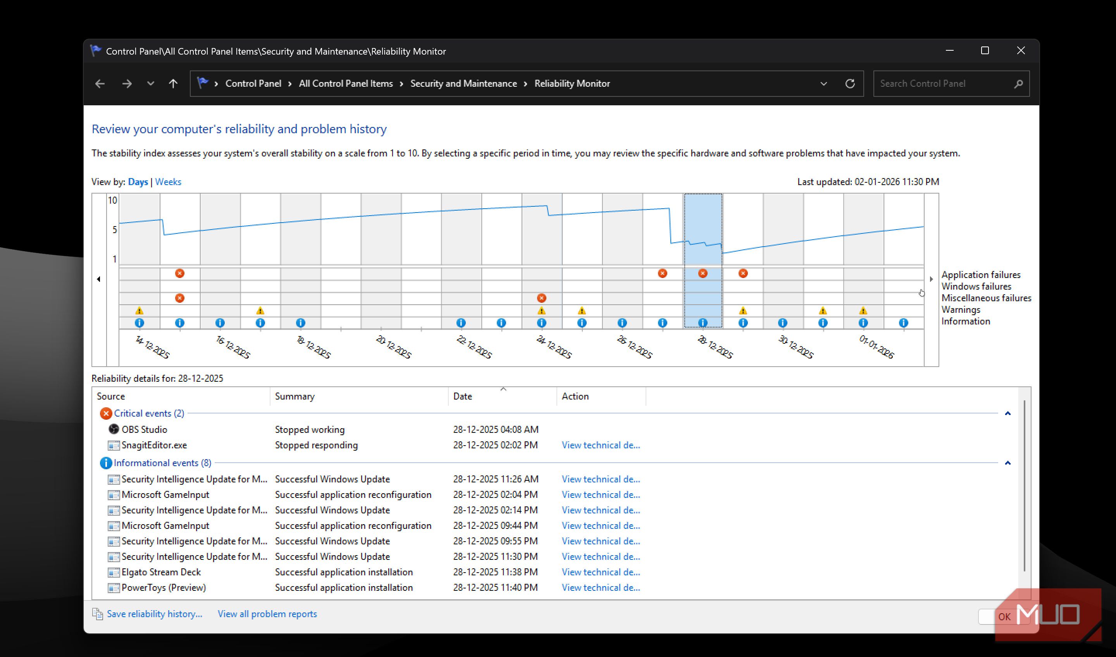This screenshot has width=1116, height=657.
Task: Click the Back navigation arrow
Action: click(100, 84)
